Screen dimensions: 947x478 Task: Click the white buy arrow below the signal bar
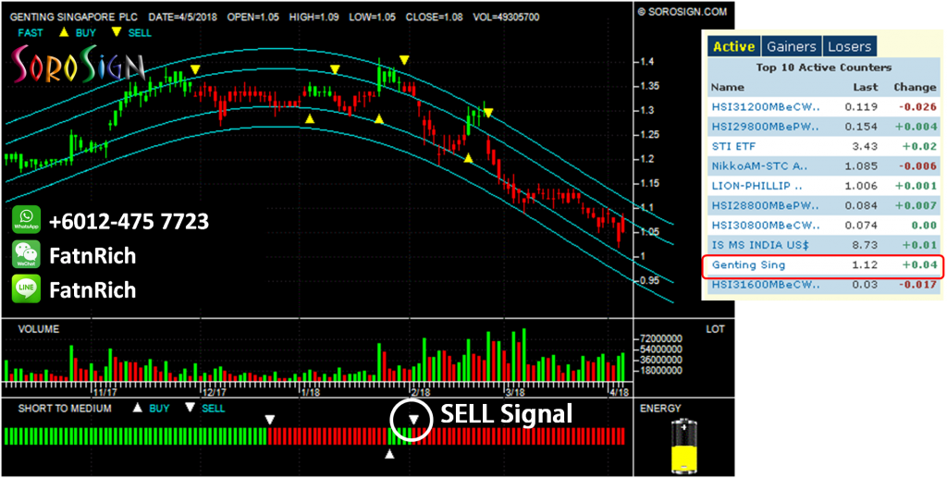[389, 454]
